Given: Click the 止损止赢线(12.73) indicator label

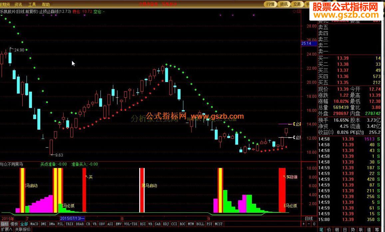Looking at the screenshot, I should click(x=55, y=11).
